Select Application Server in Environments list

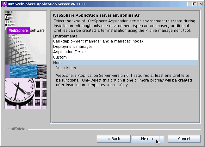(x=70, y=52)
